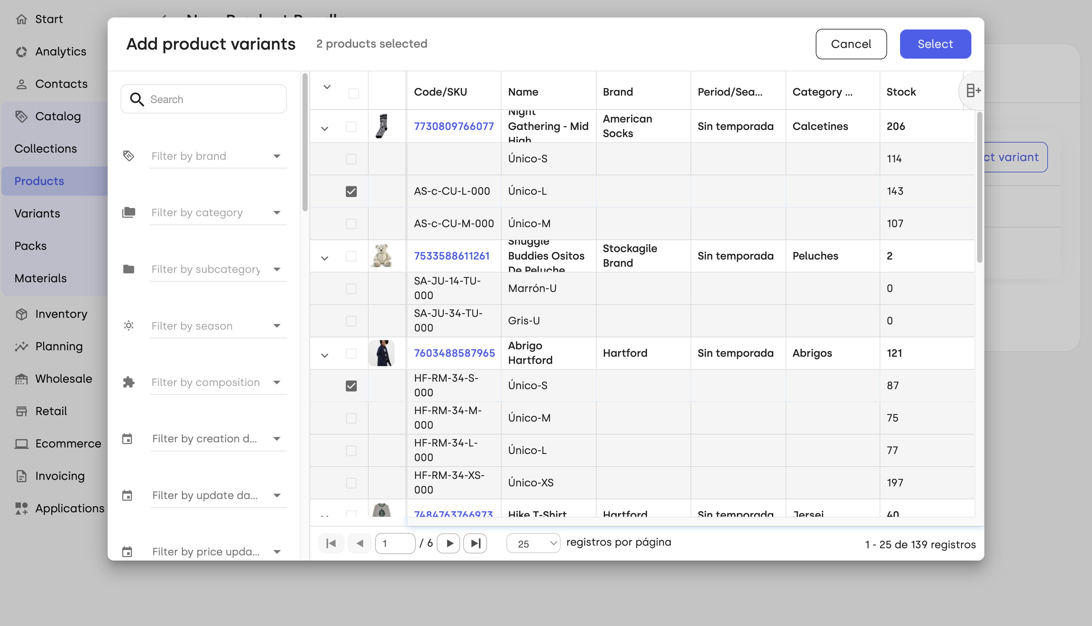The image size is (1092, 626).
Task: Open product link 7533588611261
Action: (x=452, y=256)
